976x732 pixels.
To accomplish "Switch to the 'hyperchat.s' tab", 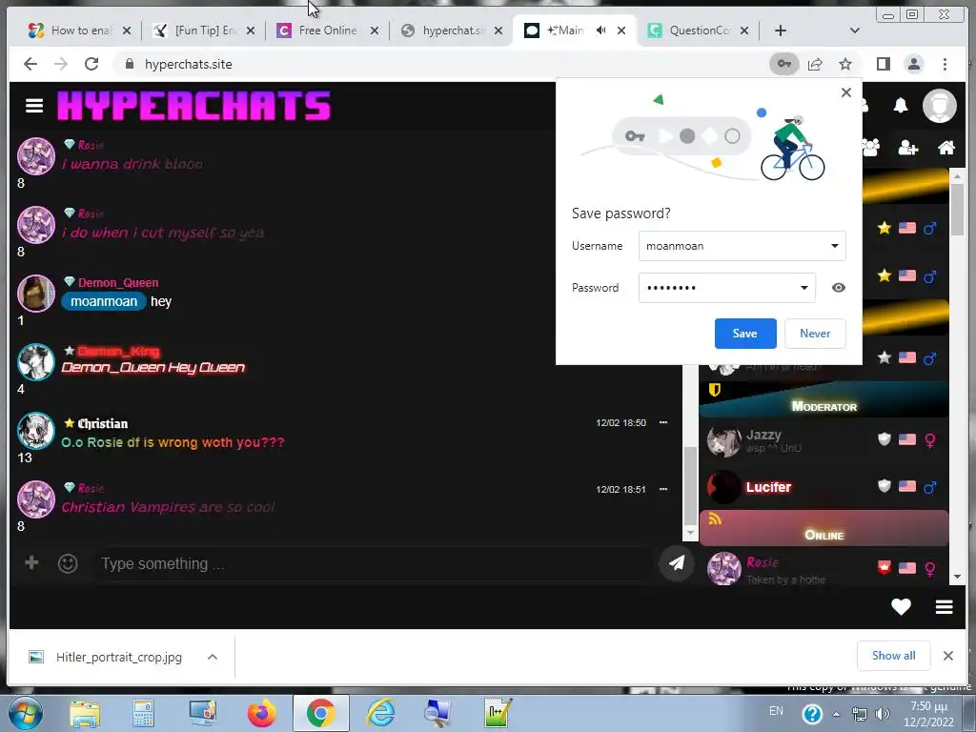I will [452, 30].
